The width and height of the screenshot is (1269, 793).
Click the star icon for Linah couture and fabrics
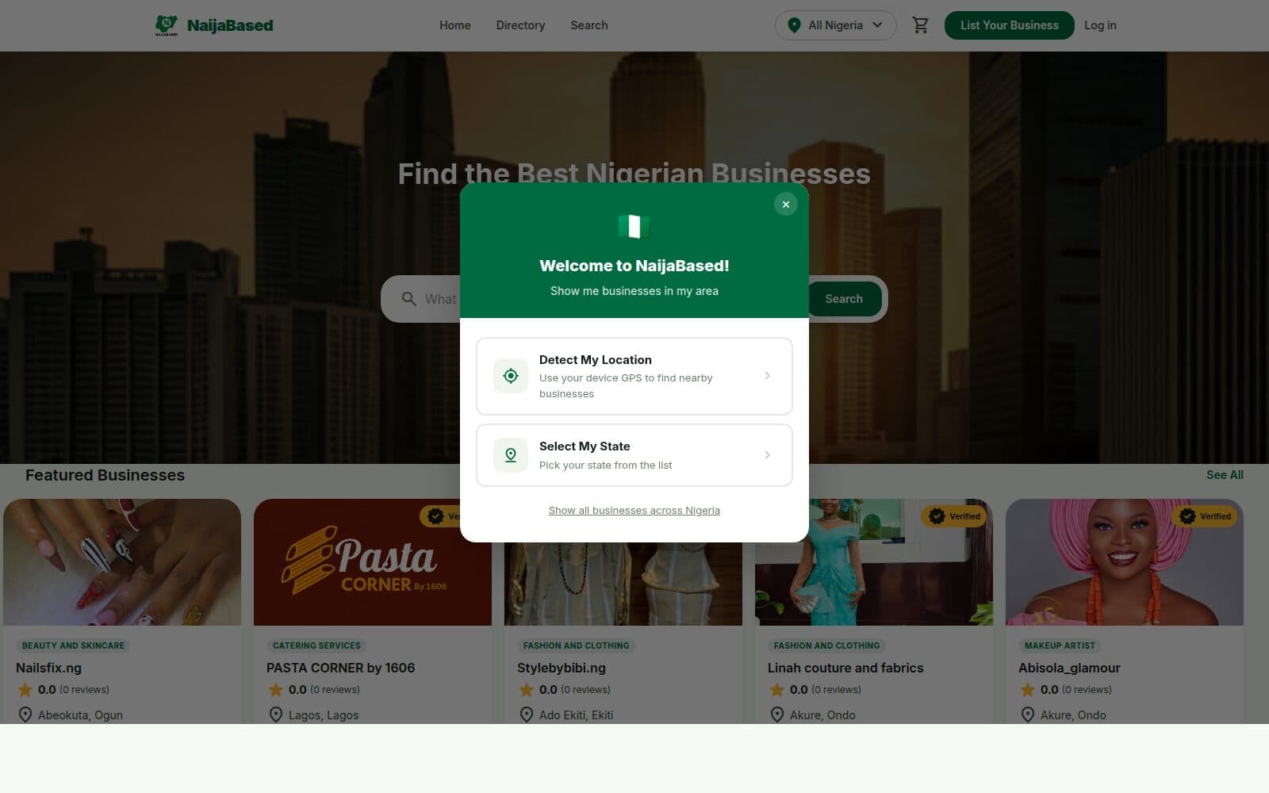pos(777,690)
